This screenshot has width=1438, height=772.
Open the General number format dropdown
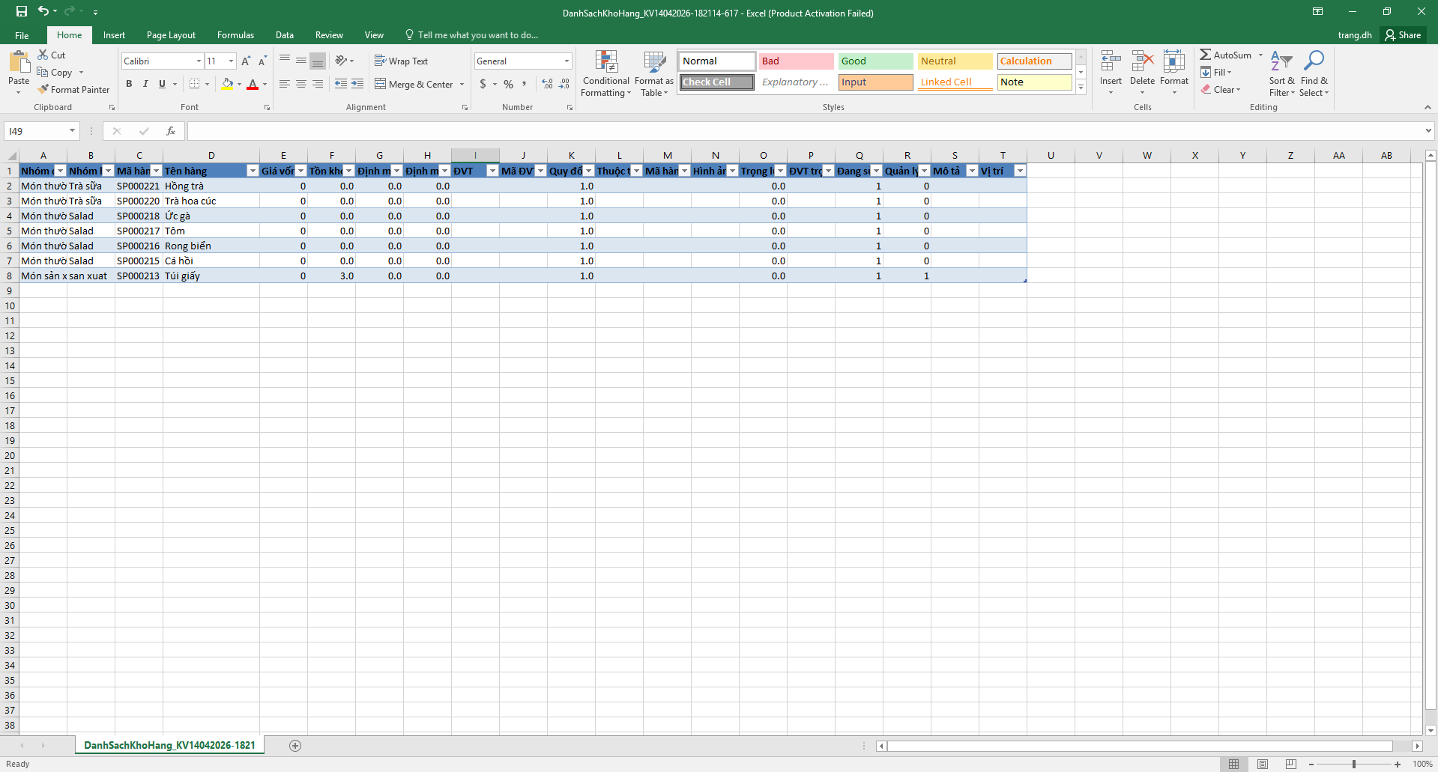pos(567,61)
